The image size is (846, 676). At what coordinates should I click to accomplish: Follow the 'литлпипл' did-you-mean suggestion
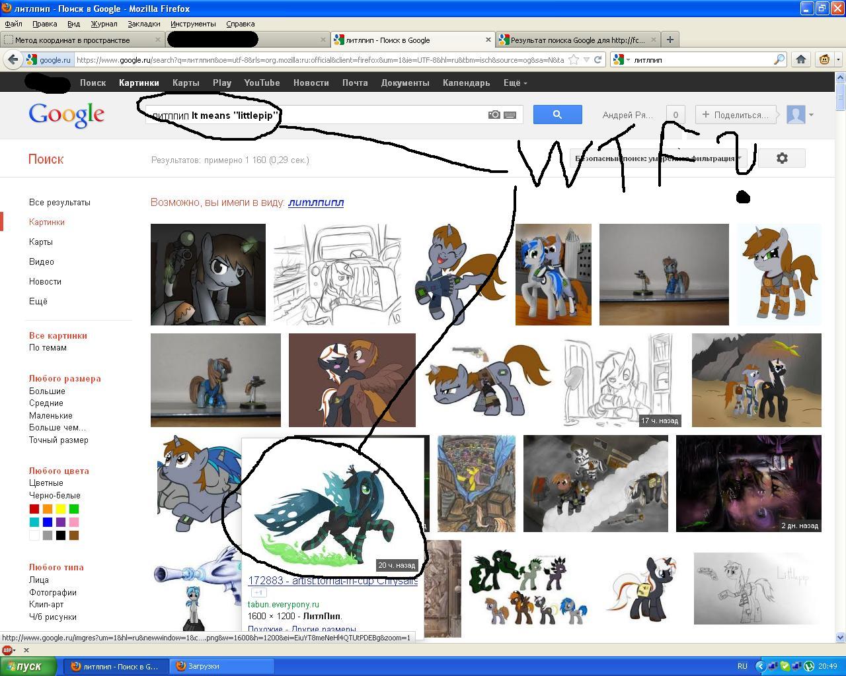[316, 202]
